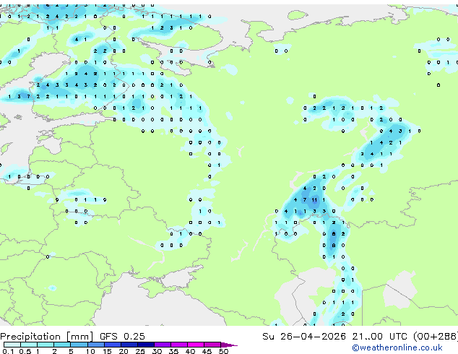Pick the 20–25 mm legend swatch
This screenshot has height=354, width=458.
[129, 345]
